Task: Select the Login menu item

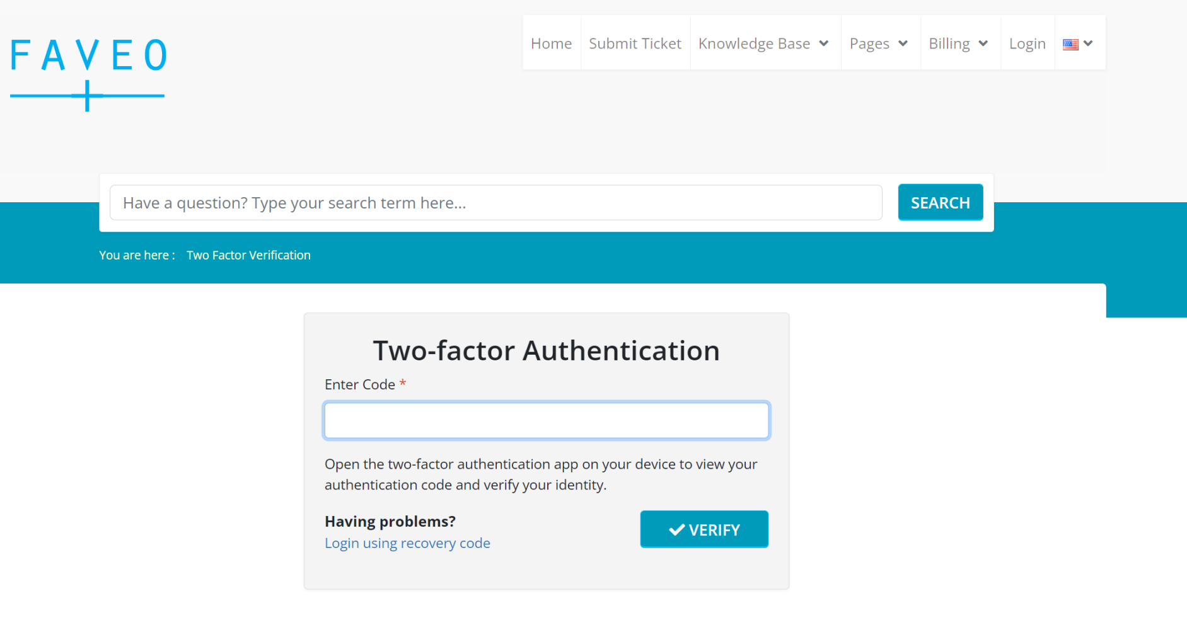Action: pyautogui.click(x=1027, y=43)
